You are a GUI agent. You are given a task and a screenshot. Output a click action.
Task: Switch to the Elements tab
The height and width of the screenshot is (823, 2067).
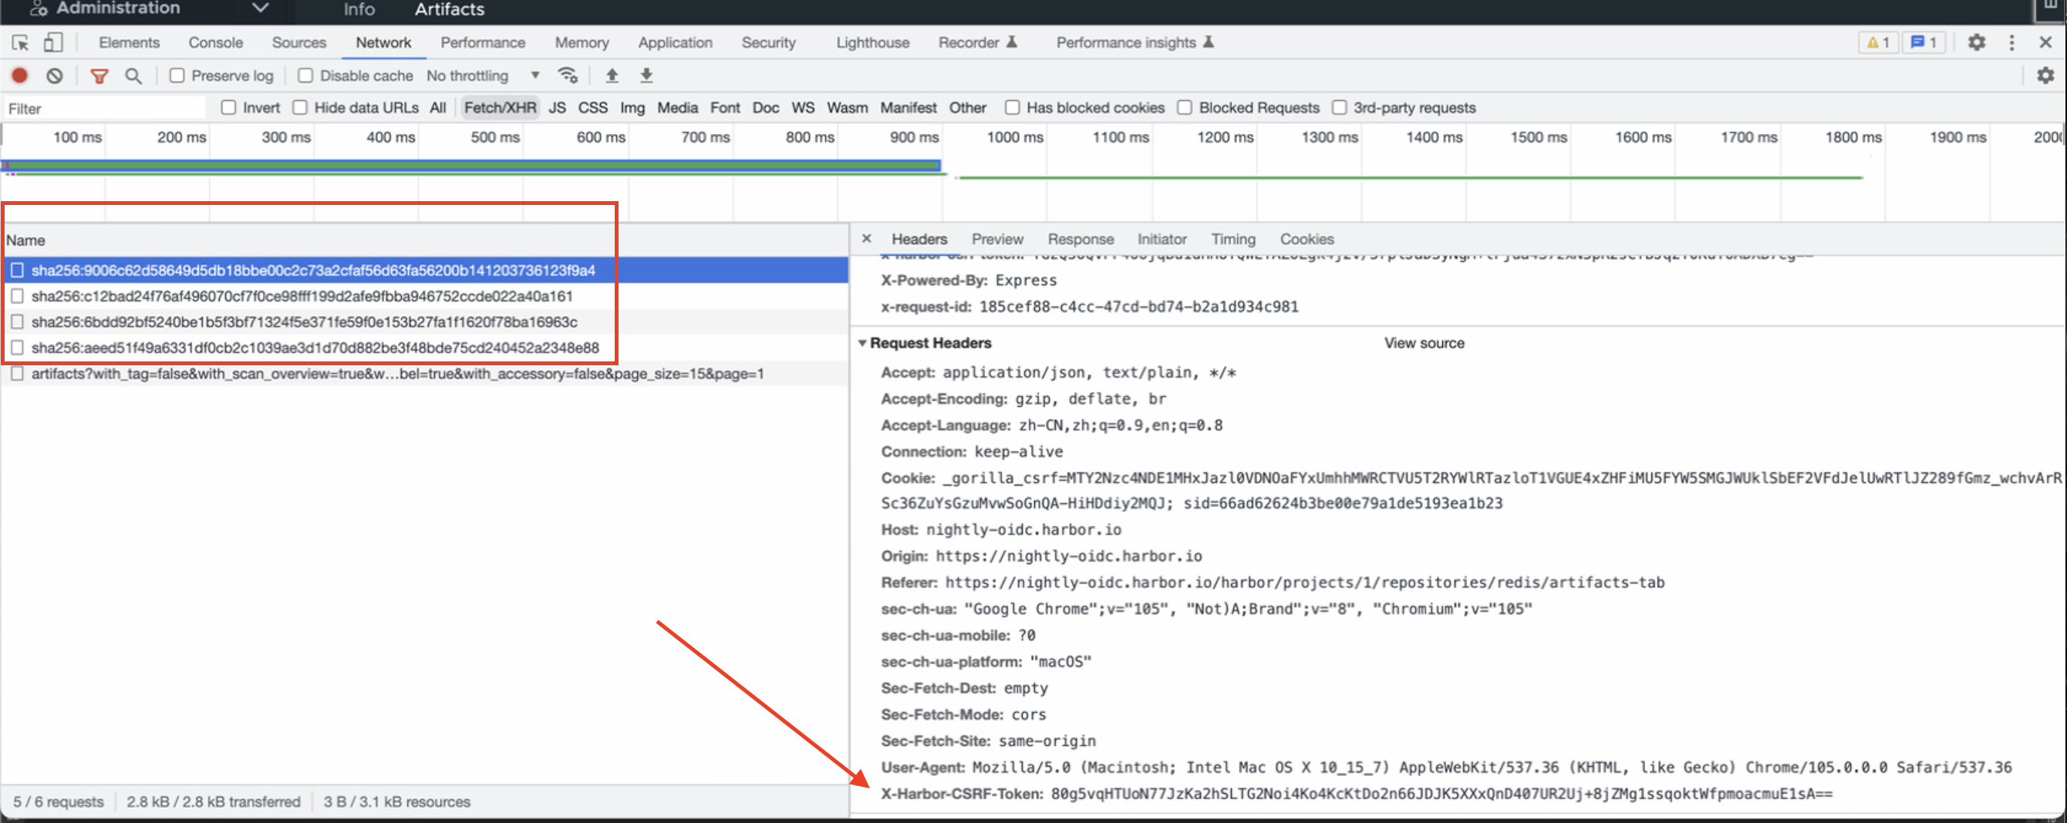tap(130, 42)
